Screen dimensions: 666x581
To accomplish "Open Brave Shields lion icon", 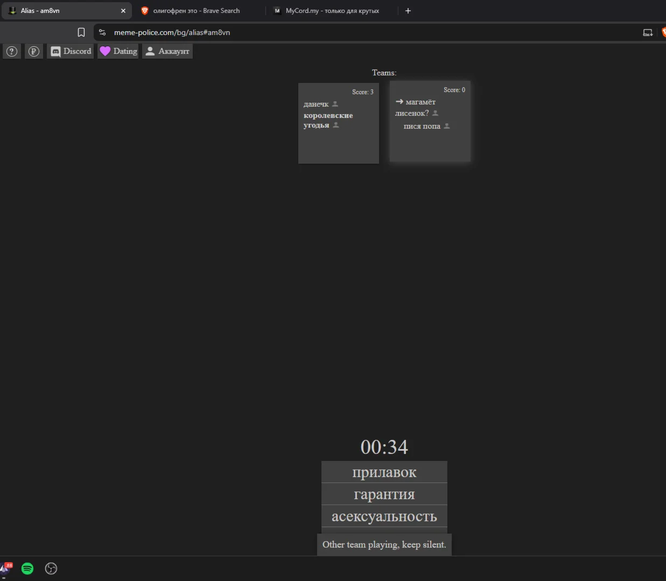I will pos(663,32).
